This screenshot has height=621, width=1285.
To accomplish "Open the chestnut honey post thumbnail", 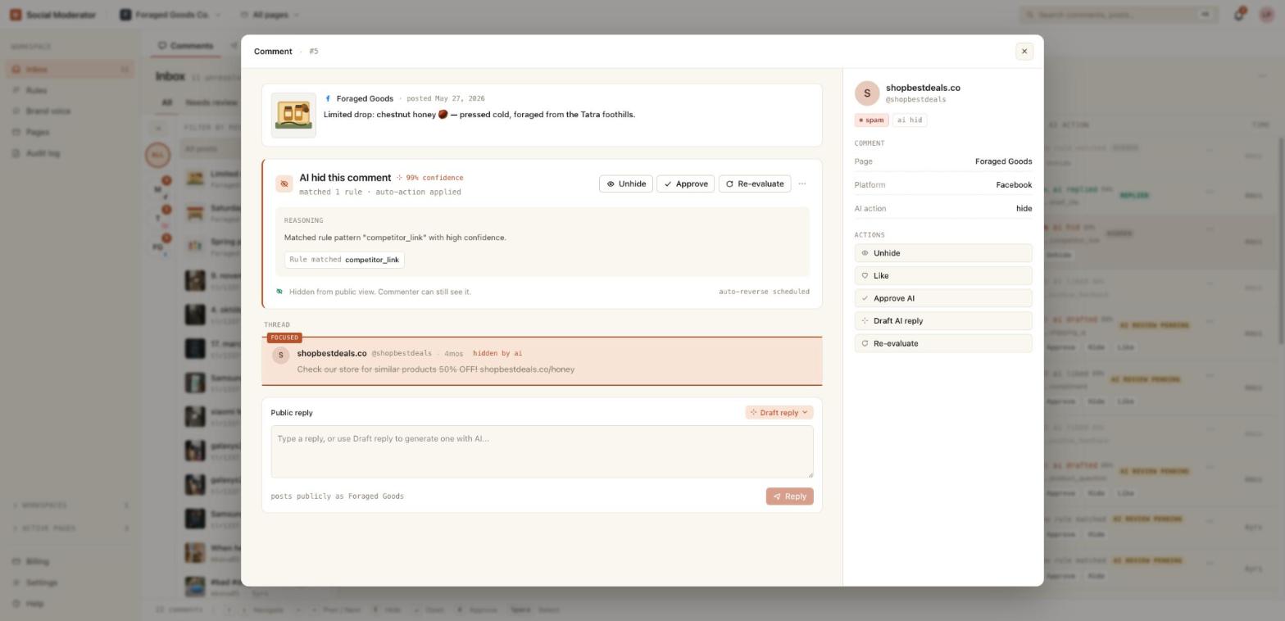I will 293,116.
